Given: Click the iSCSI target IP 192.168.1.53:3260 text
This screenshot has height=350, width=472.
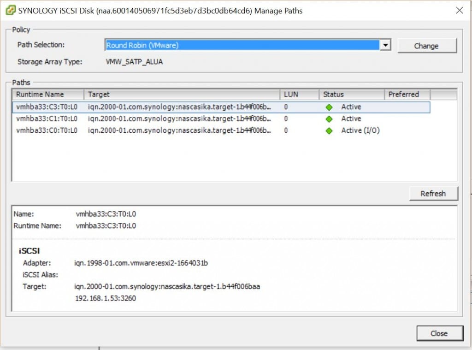Looking at the screenshot, I should tap(106, 298).
